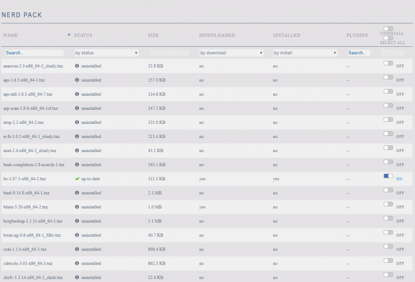This screenshot has height=282, width=415.
Task: Expand the 'by install' filter dropdown
Action: pos(305,53)
